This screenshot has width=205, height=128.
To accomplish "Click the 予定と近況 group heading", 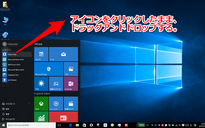I will pyautogui.click(x=38, y=44).
